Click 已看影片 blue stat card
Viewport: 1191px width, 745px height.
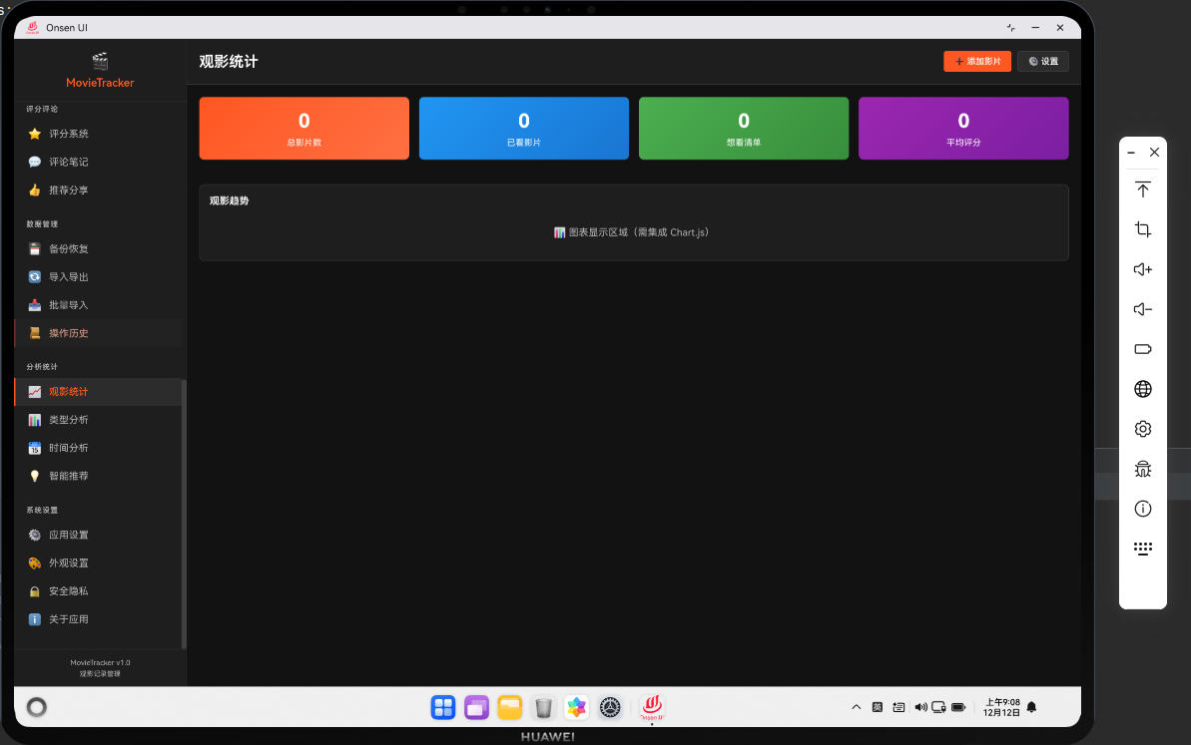click(523, 129)
